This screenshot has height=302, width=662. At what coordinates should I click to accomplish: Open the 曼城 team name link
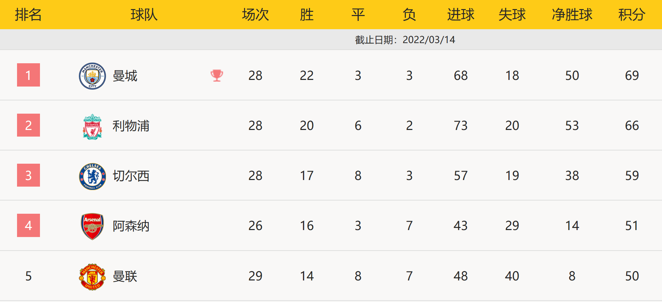[125, 76]
